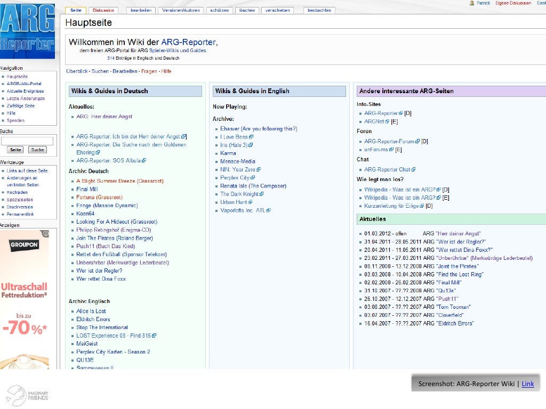Screen dimensions: 546x409
Task: Open ARG: Herr deiner Angst link
Action: pos(104,117)
